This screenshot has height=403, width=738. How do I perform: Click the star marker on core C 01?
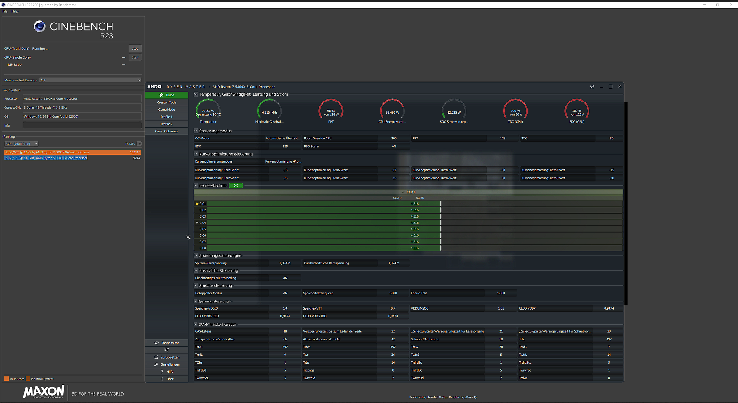197,204
